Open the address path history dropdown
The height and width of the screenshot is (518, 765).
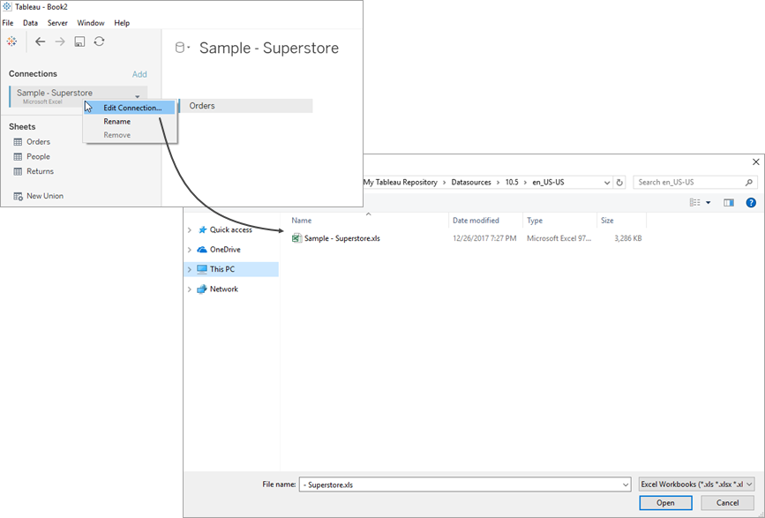[x=607, y=183]
